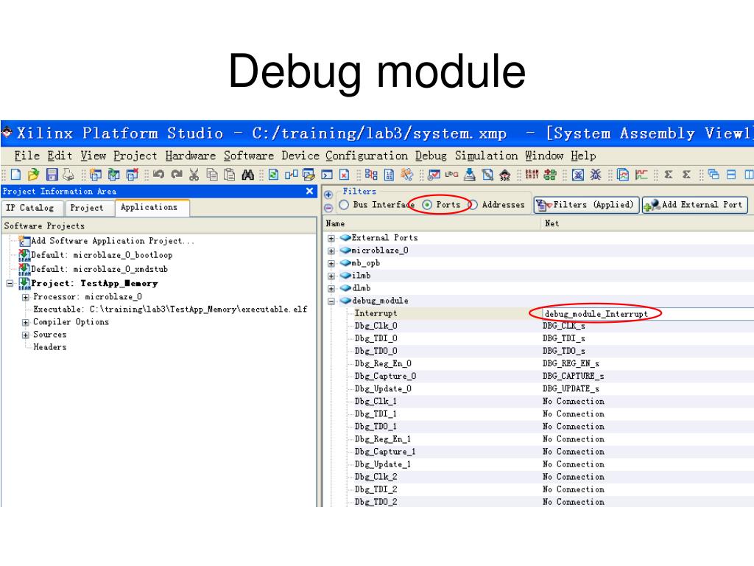Paste from the clipboard icon
Screen dimensions: 754x566
pos(230,175)
